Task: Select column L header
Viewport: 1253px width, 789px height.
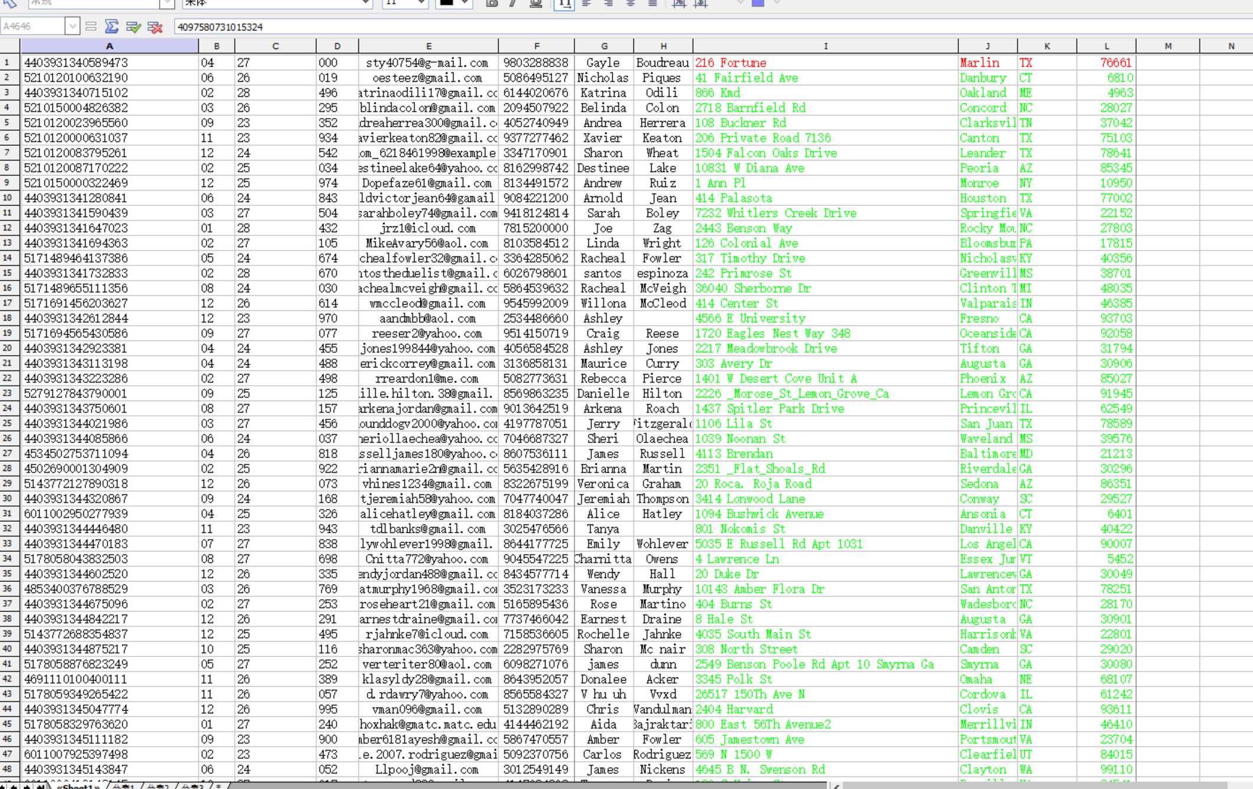Action: point(1106,46)
